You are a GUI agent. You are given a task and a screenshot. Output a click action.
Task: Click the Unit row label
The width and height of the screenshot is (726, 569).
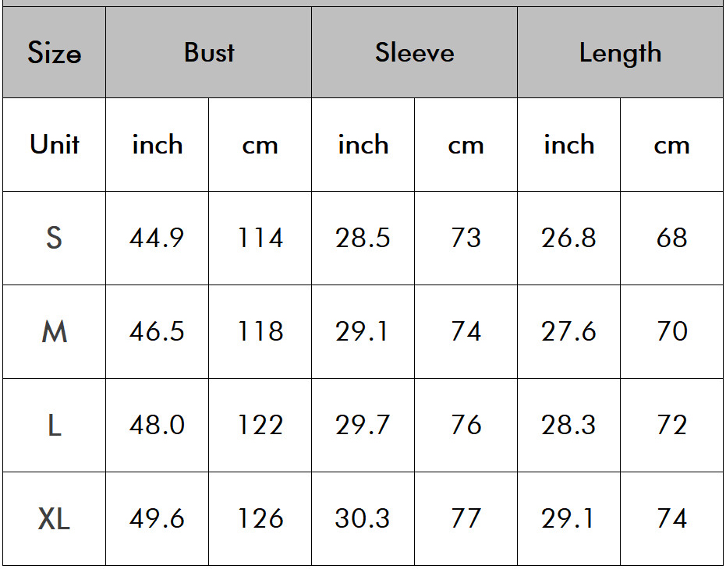(54, 145)
